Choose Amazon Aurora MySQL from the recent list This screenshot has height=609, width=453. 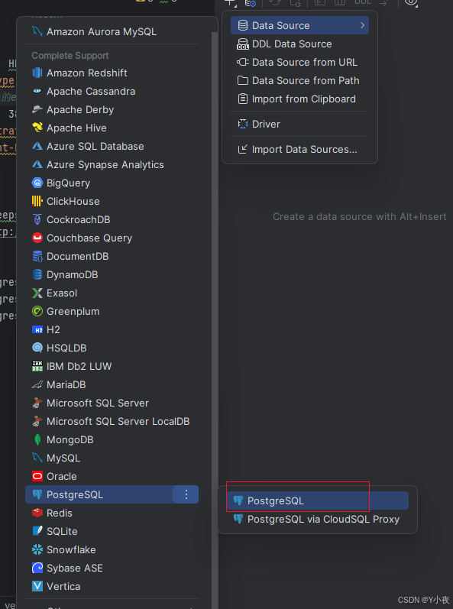tap(112, 32)
